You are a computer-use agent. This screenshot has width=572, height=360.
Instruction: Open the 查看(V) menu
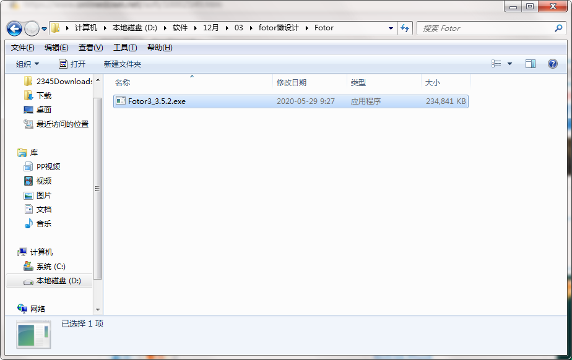[90, 48]
